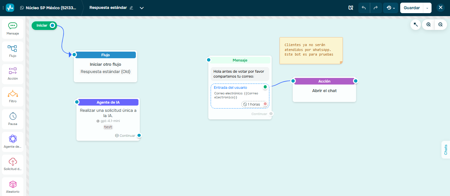This screenshot has height=196, width=450.
Task: Add a Pausa block from sidebar
Action: coord(13,120)
